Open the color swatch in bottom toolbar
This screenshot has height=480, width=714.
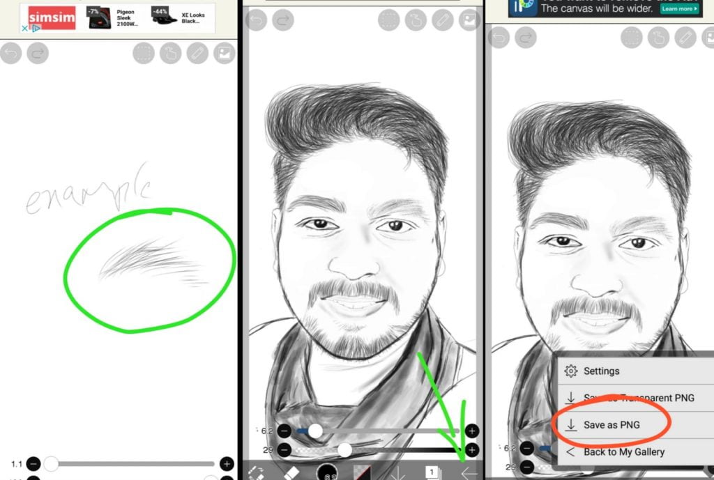pos(362,472)
